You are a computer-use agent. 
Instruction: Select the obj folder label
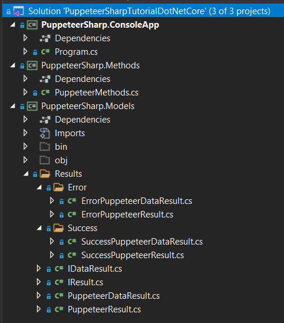61,161
